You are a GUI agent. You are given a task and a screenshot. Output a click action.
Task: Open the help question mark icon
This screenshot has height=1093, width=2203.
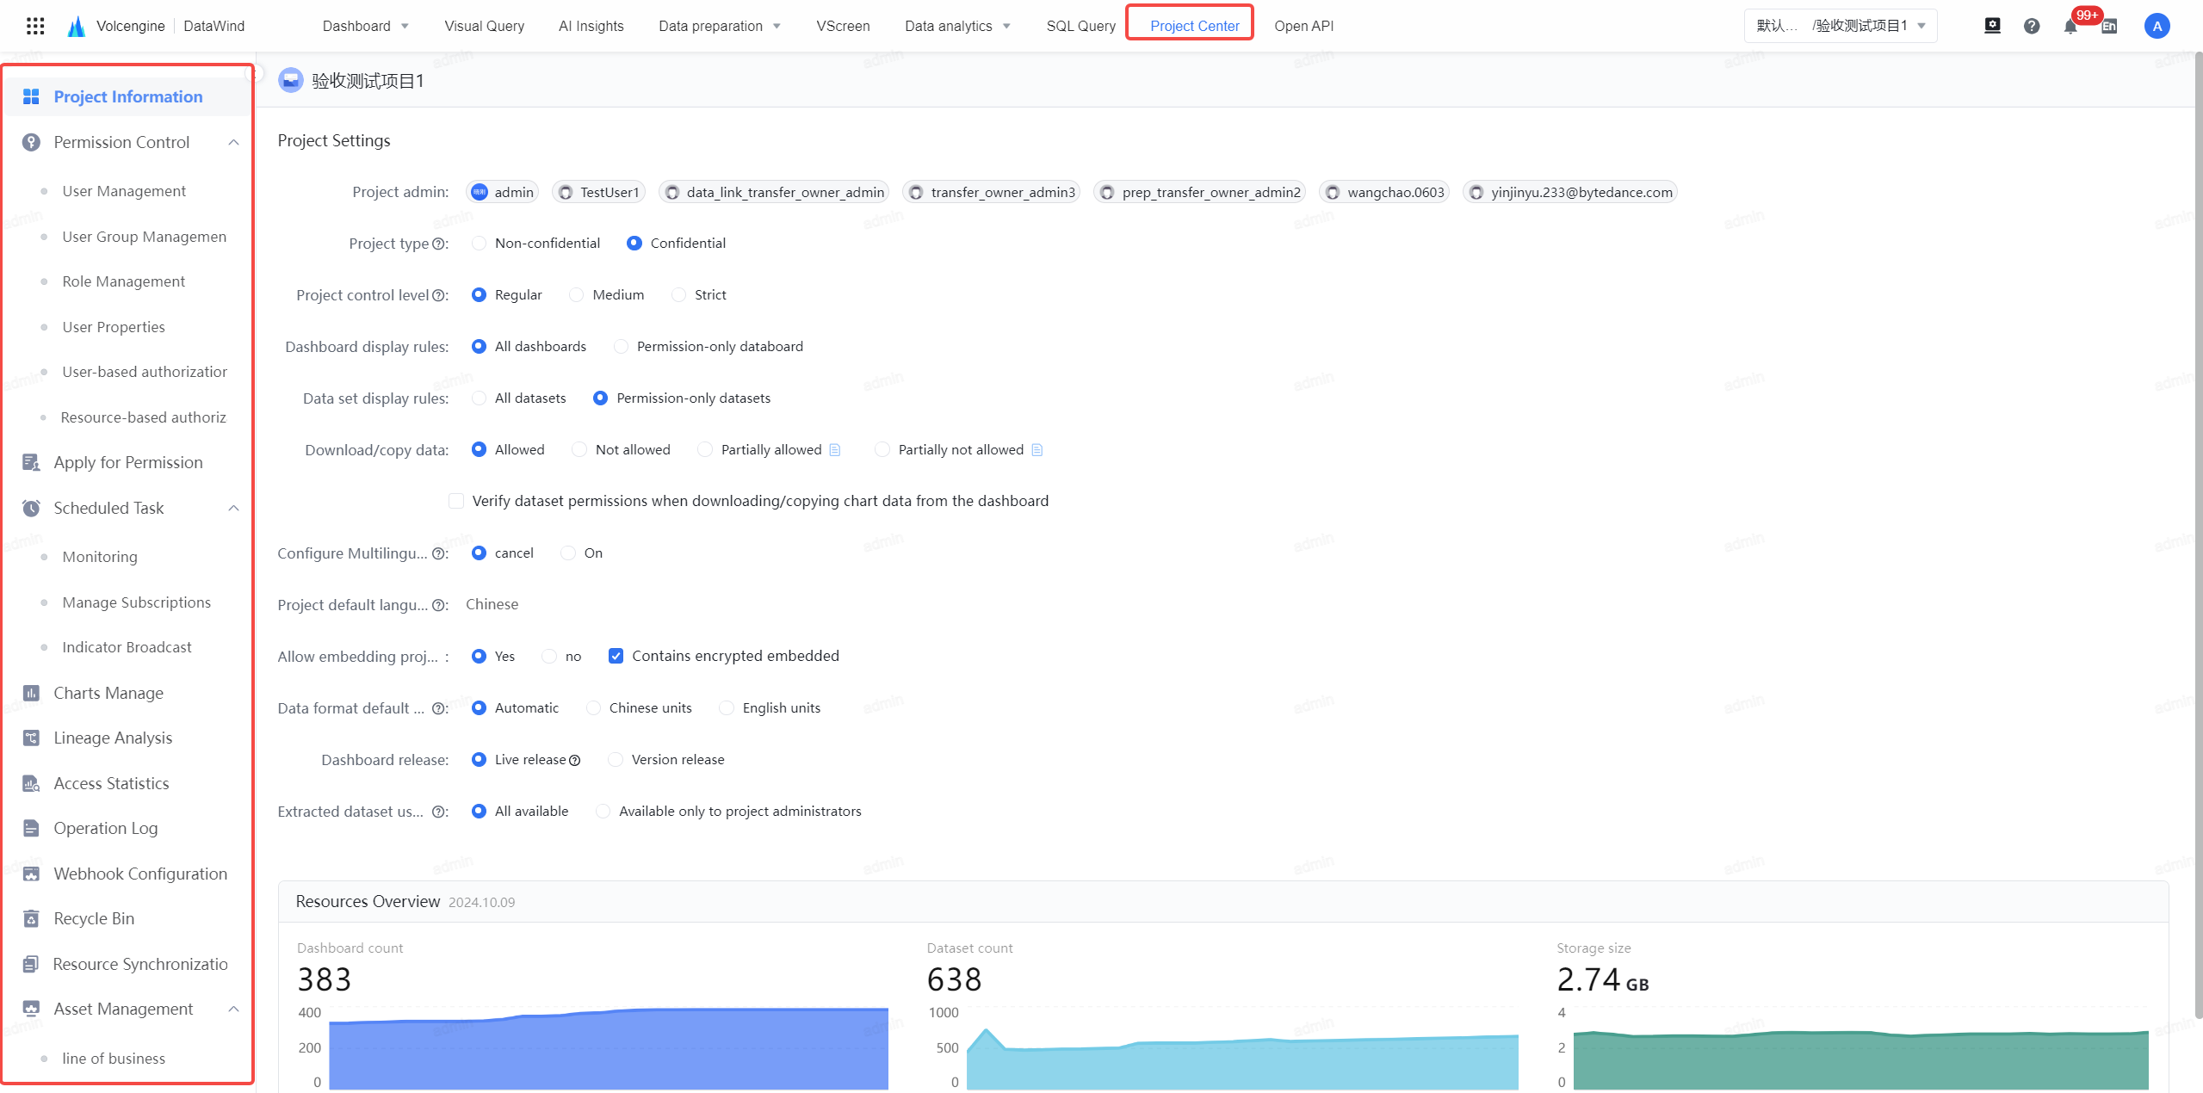tap(2032, 26)
